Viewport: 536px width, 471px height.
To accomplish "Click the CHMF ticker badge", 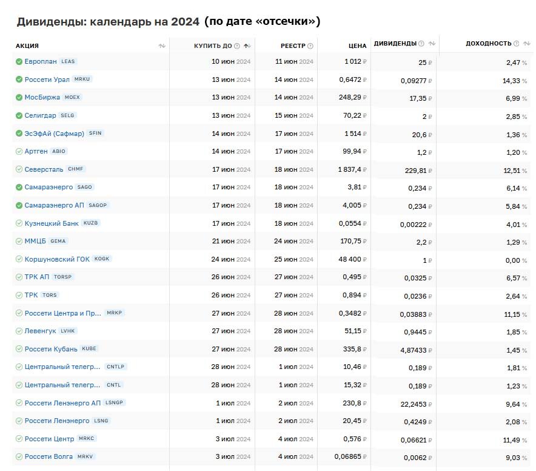I will (x=76, y=169).
